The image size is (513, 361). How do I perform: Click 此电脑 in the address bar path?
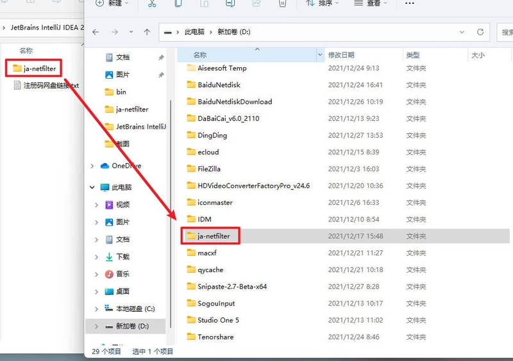(195, 31)
